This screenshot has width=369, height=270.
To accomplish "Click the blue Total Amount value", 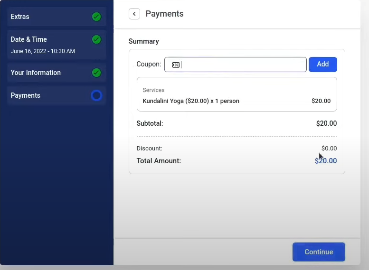I will pyautogui.click(x=326, y=161).
